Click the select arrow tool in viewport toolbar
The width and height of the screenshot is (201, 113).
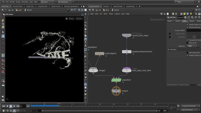[x=3, y=32]
